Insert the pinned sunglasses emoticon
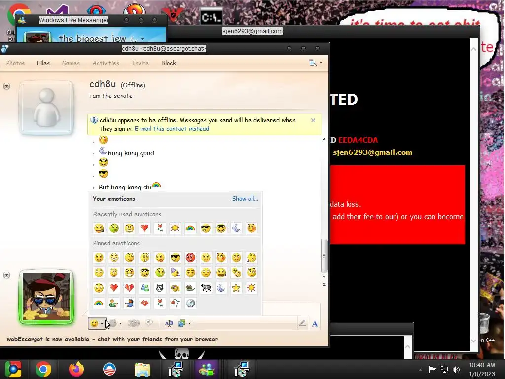Image resolution: width=505 pixels, height=379 pixels. (175, 257)
